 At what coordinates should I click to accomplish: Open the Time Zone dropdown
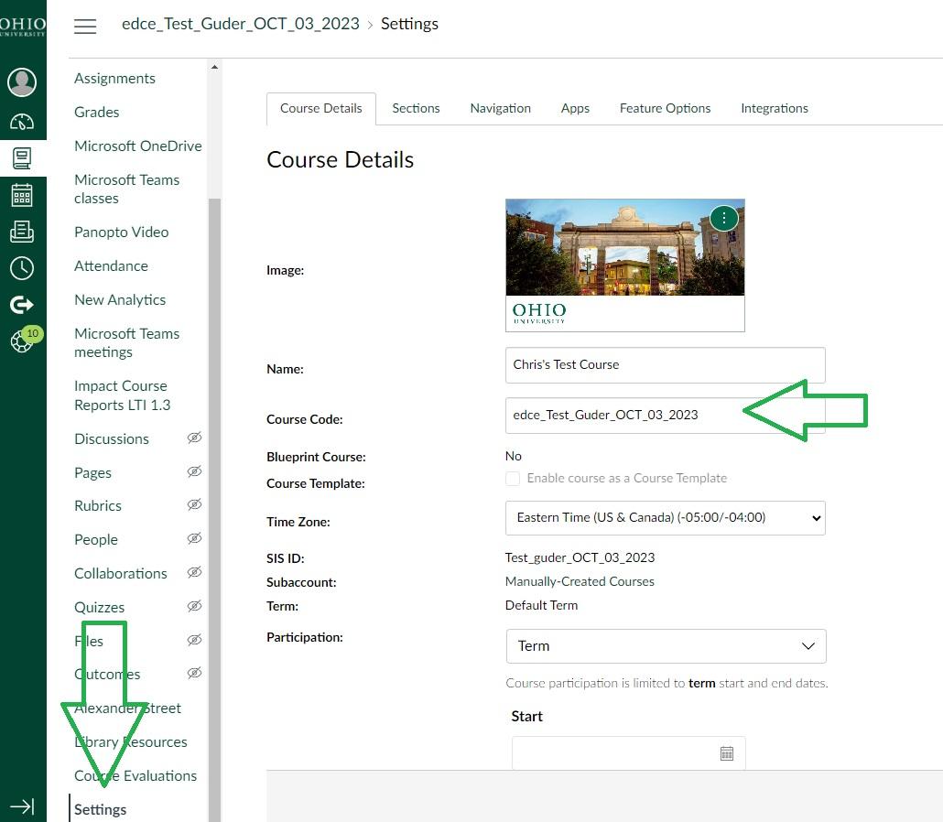665,517
